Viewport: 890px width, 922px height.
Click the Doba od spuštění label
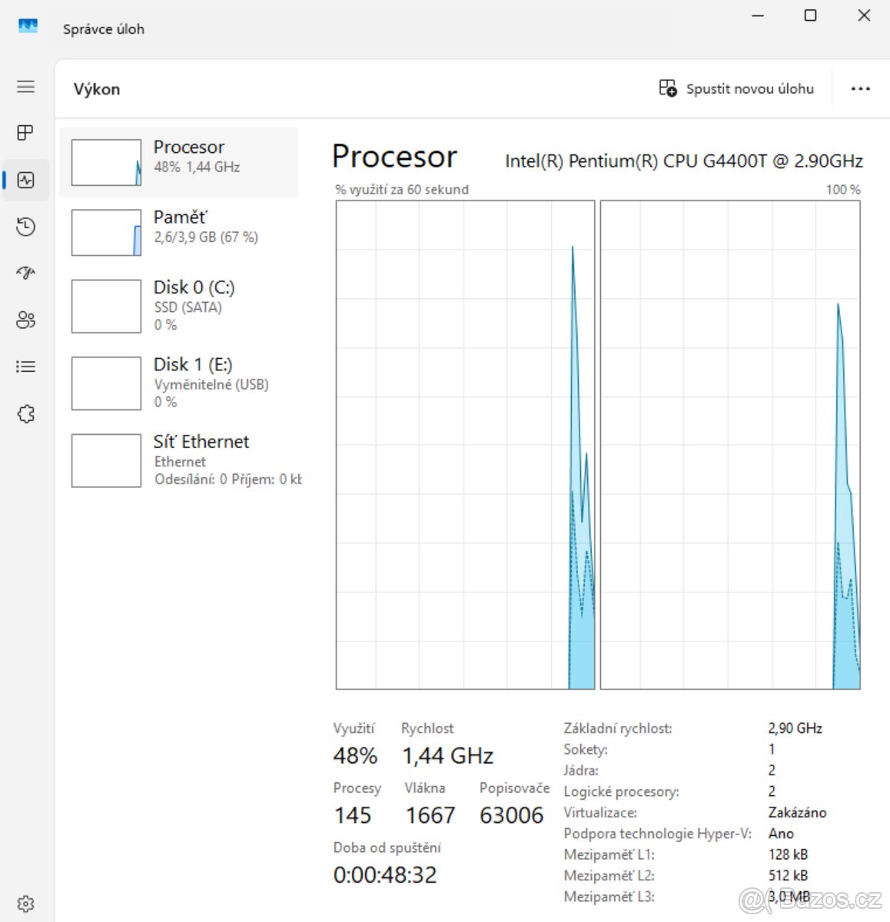(387, 847)
